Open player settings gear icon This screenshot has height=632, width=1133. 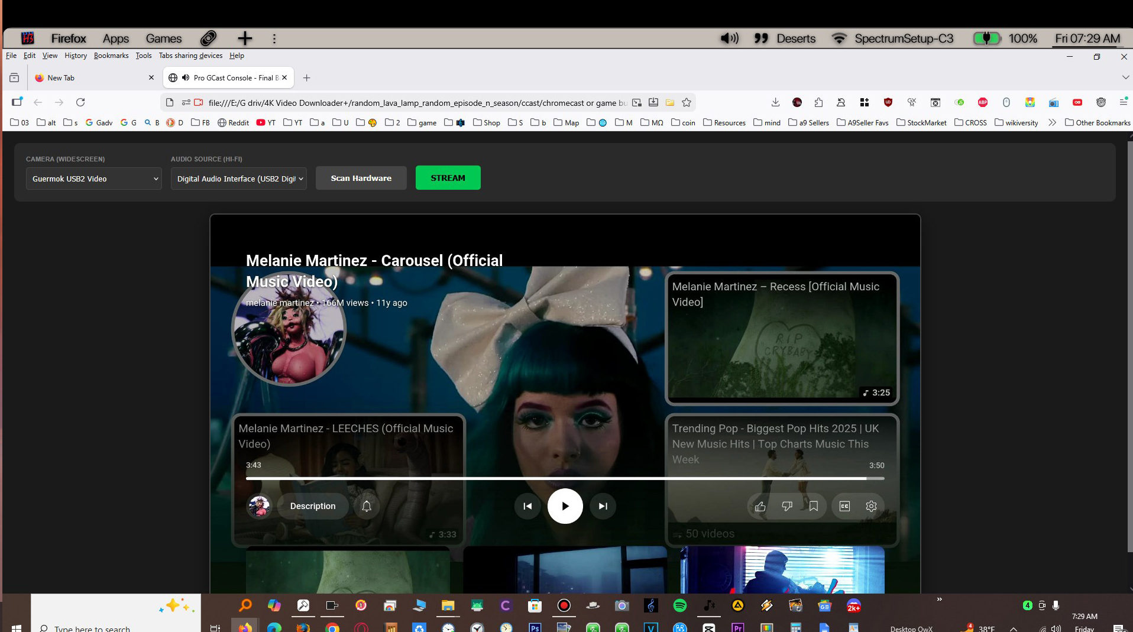tap(871, 506)
